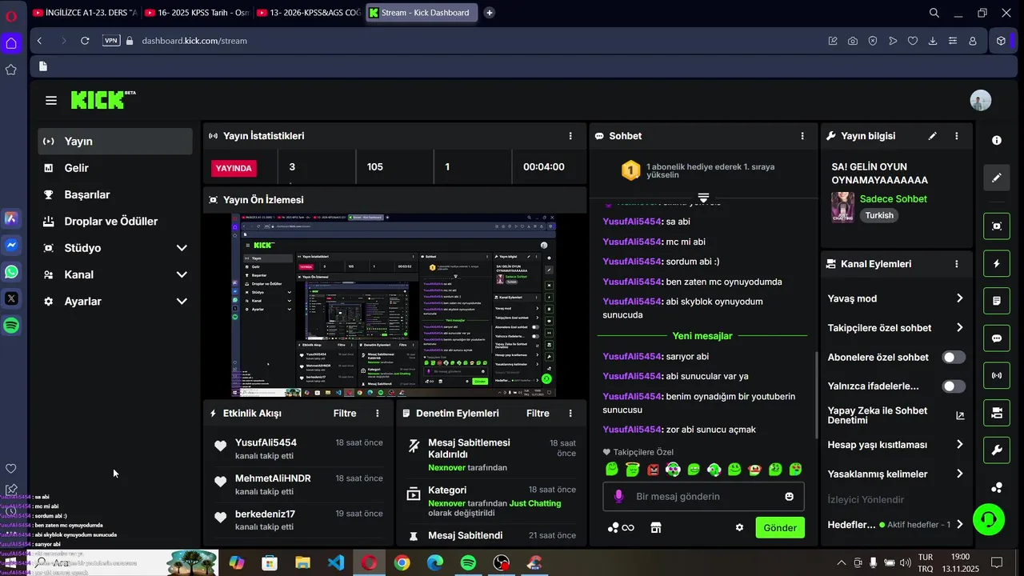The width and height of the screenshot is (1024, 576).
Task: Open Messenger in the Opera sidebar
Action: pos(11,246)
